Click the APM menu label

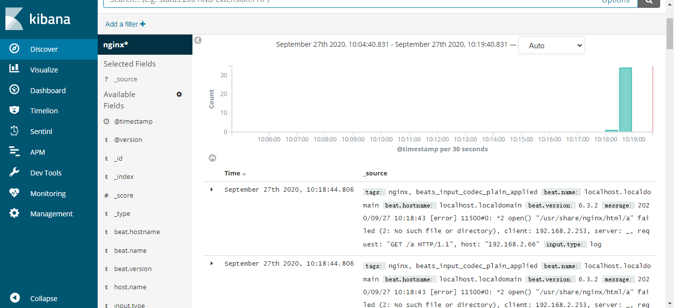37,152
